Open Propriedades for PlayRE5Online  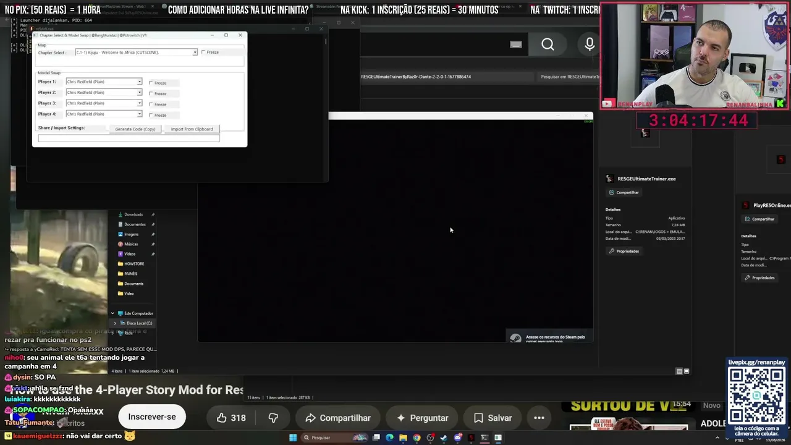click(760, 278)
